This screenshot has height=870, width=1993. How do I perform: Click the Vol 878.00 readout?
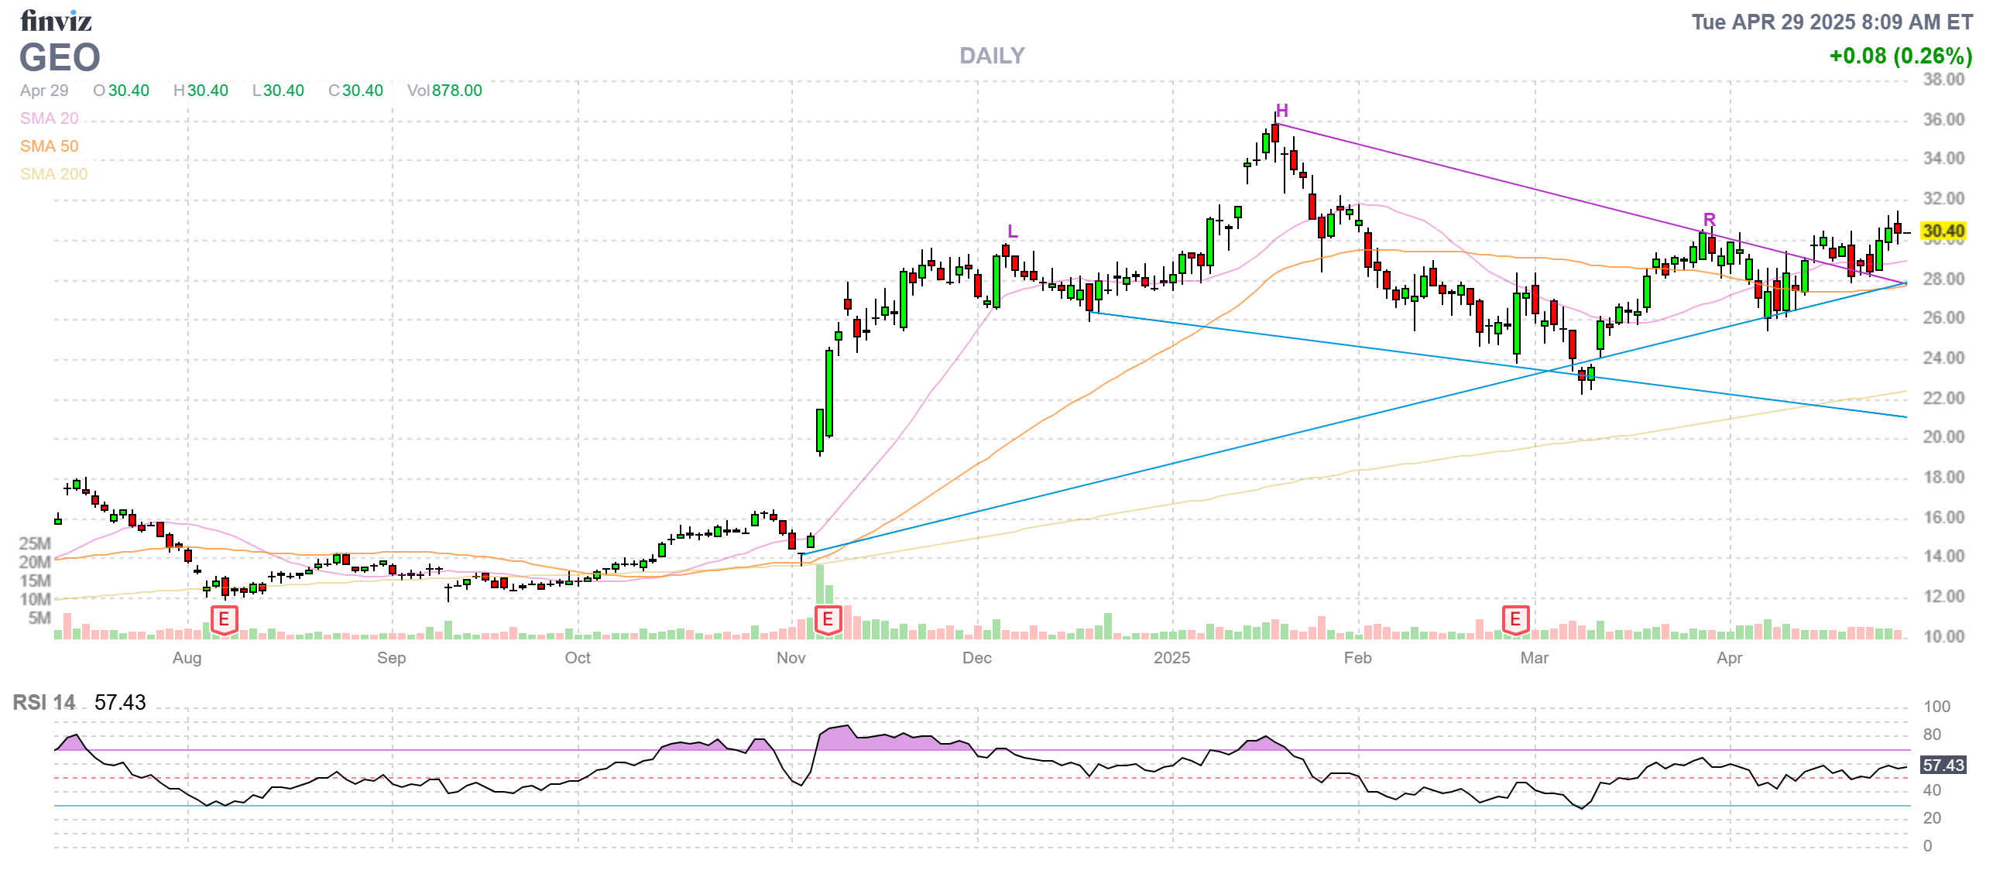pos(444,91)
